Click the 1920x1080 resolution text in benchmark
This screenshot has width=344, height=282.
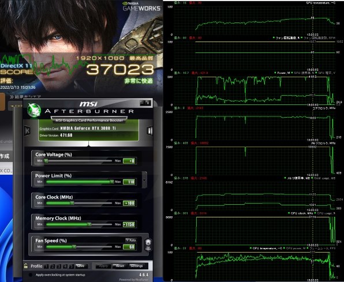pos(100,58)
